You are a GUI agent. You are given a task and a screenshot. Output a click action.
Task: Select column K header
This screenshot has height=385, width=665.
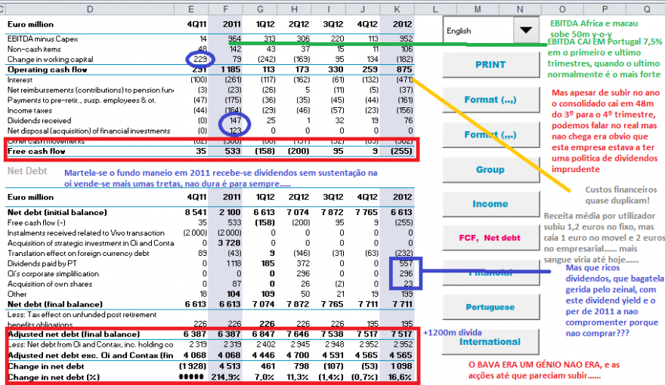tap(397, 9)
